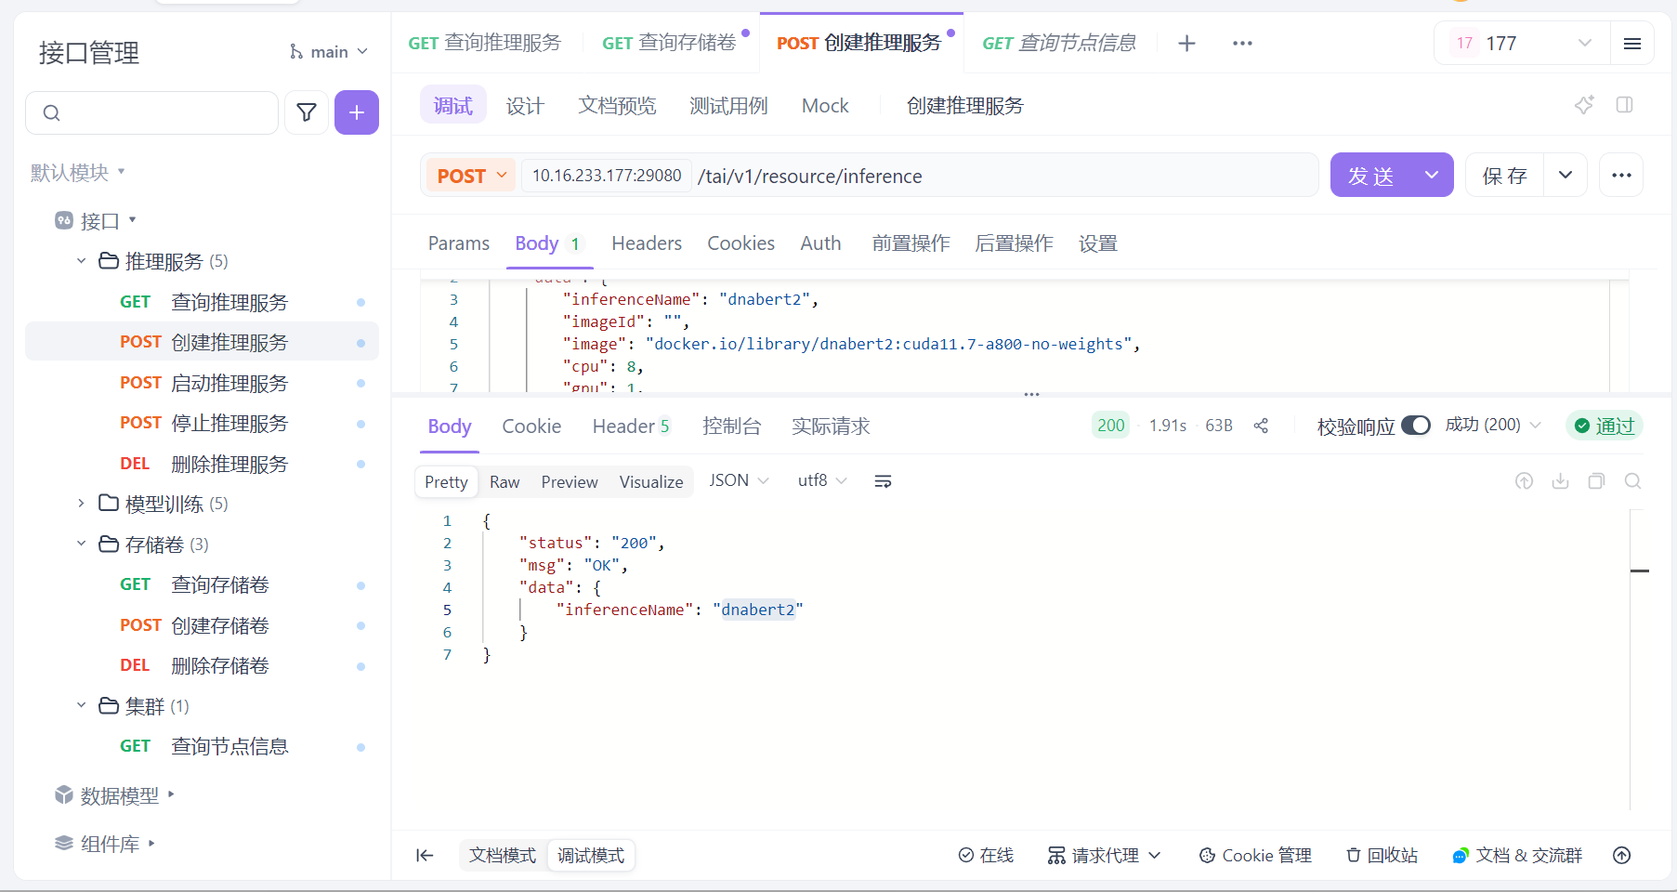Open the 前置操作 tab
Image resolution: width=1677 pixels, height=892 pixels.
click(911, 243)
